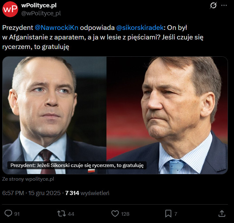Open the wPolityce.pl display name
Image resolution: width=234 pixels, height=223 pixels.
pyautogui.click(x=39, y=5)
